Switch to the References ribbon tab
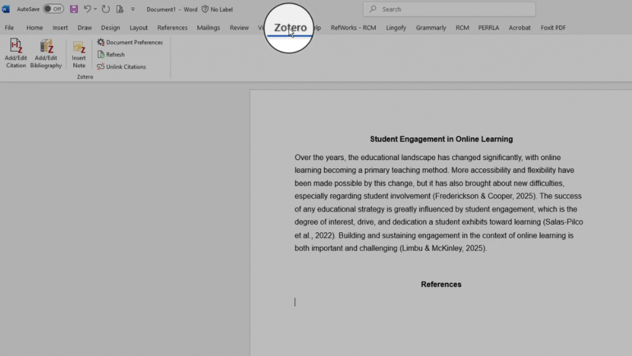 pos(172,28)
